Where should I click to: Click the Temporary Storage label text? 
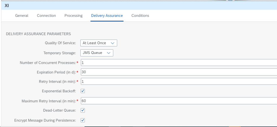tap(60, 53)
